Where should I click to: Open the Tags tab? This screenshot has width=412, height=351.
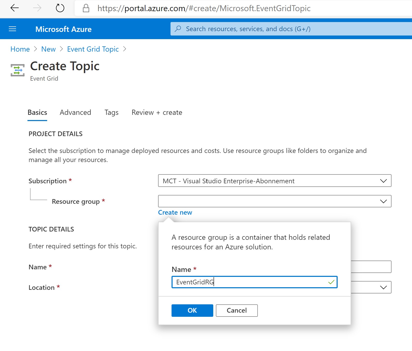point(111,113)
